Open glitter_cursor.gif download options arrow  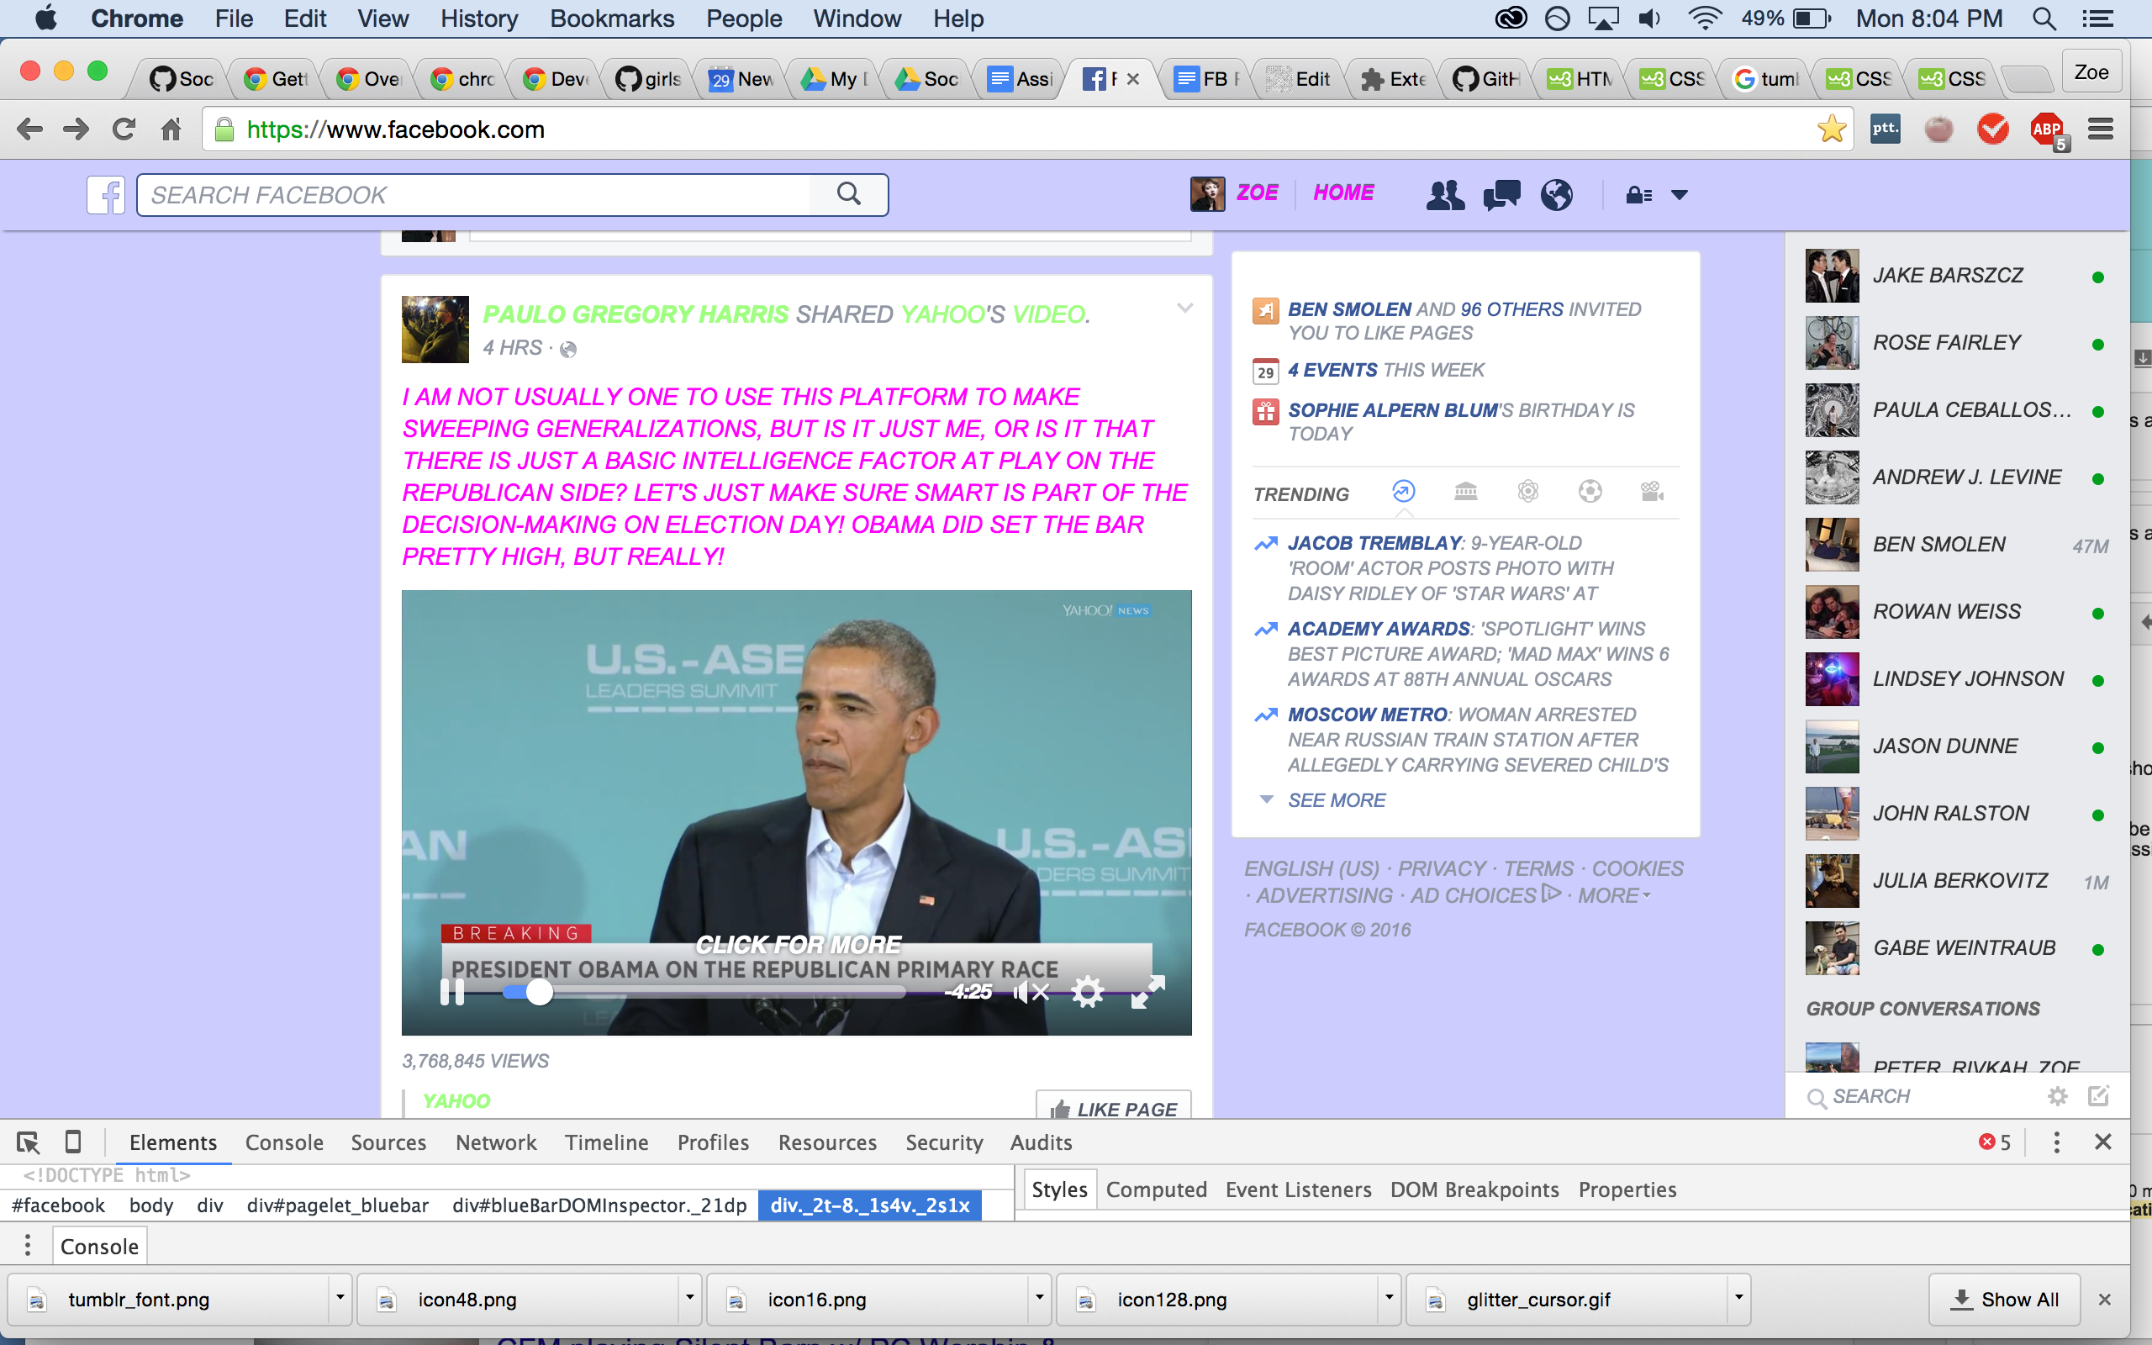(1738, 1298)
